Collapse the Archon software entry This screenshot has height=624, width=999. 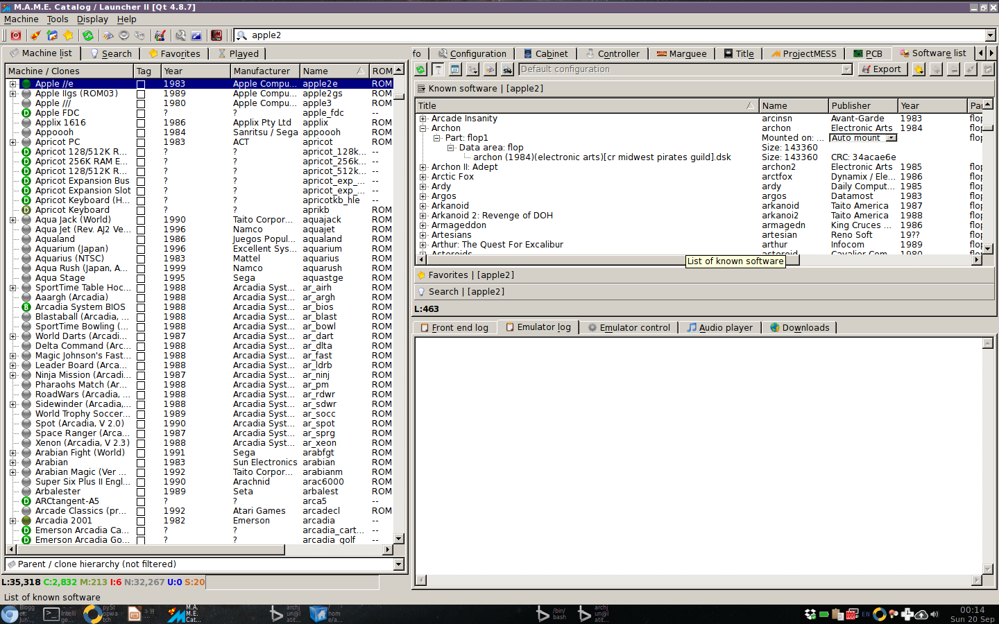422,128
